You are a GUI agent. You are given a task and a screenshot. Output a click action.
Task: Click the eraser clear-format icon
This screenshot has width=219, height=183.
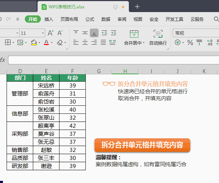(x=60, y=42)
